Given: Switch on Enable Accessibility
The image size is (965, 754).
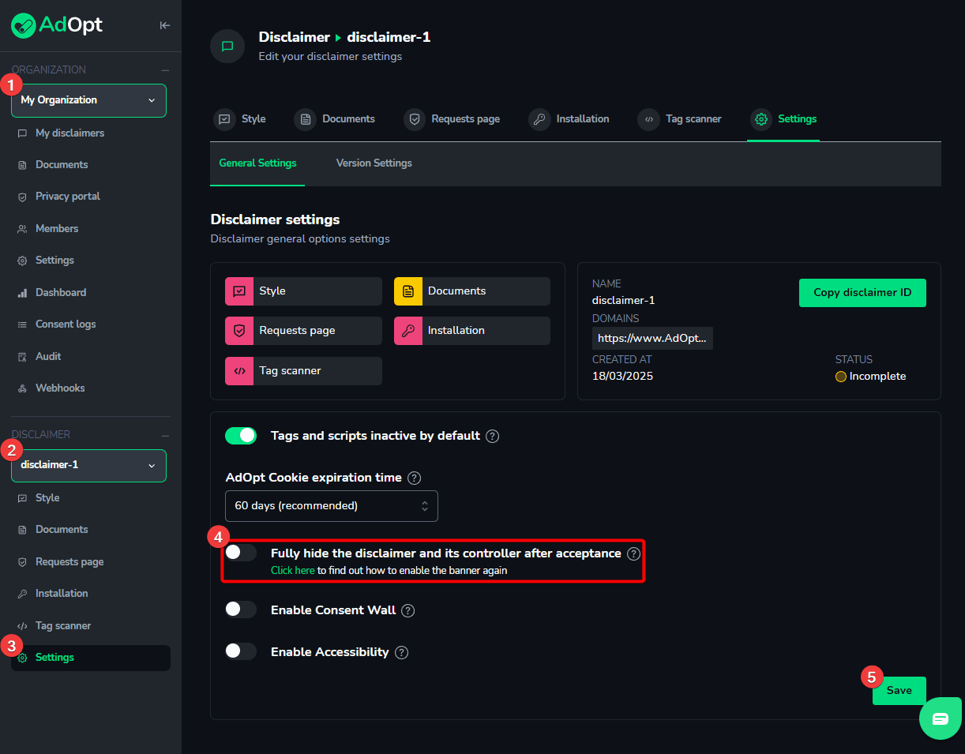Looking at the screenshot, I should coord(241,651).
